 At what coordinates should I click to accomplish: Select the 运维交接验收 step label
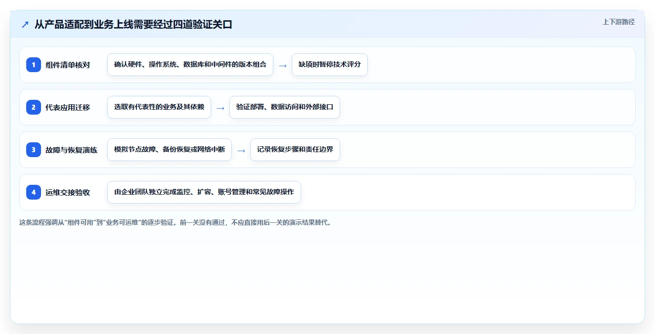pos(68,192)
